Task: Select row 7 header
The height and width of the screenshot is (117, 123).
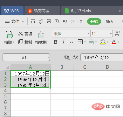Action: [5, 108]
